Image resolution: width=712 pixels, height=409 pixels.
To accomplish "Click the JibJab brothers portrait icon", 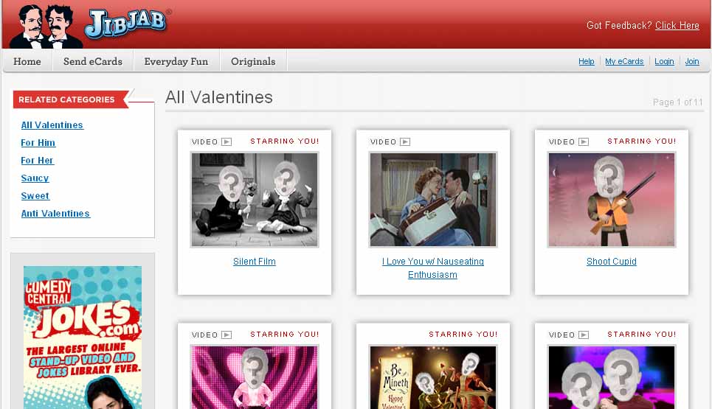I will pyautogui.click(x=45, y=26).
